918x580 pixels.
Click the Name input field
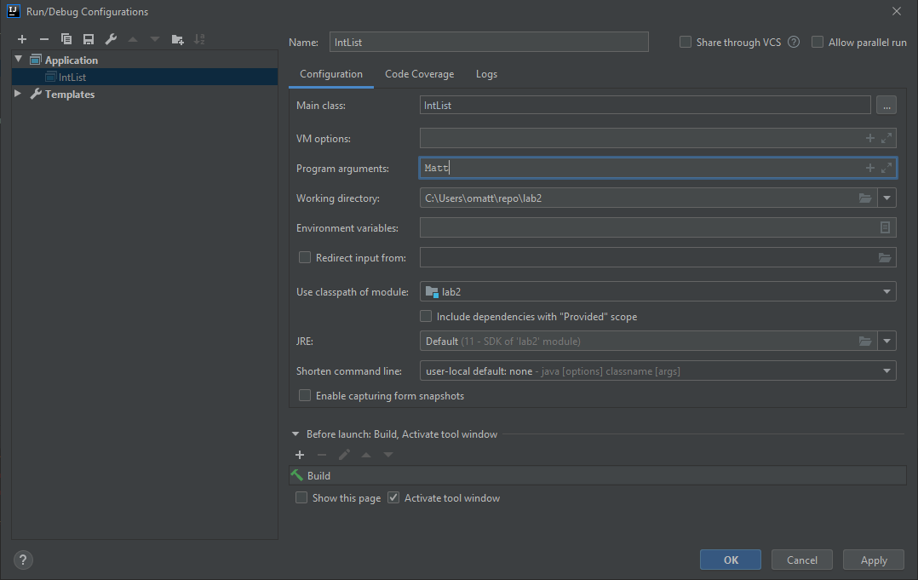[489, 42]
